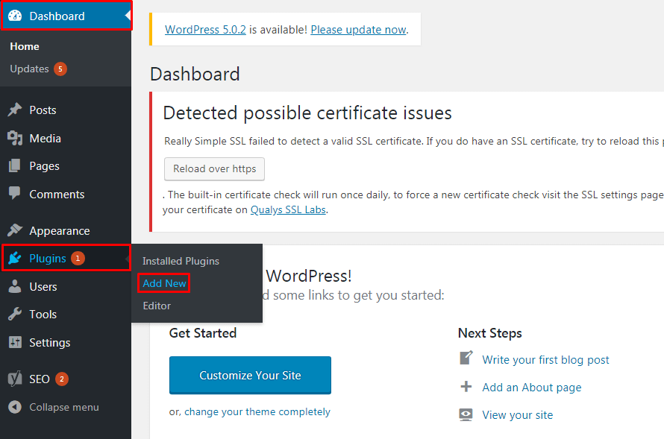The image size is (664, 439).
Task: Choose Add New from the Plugins flyout
Action: coord(164,283)
